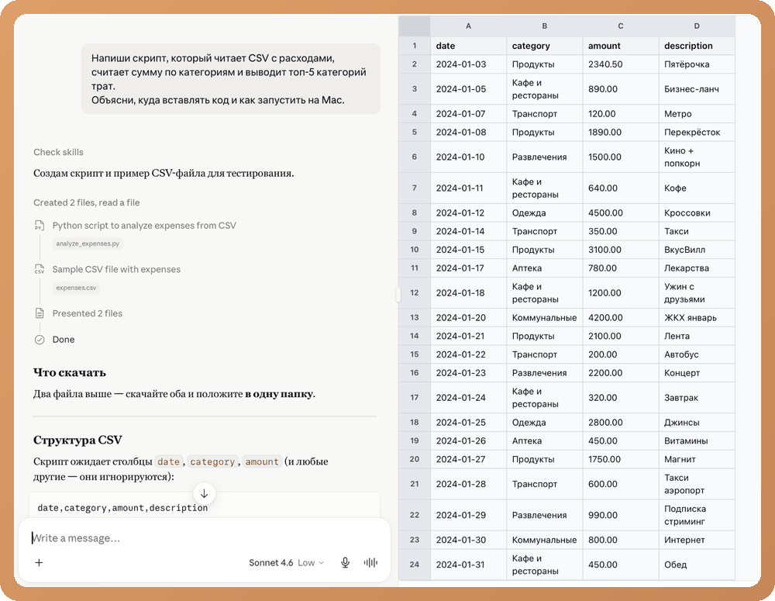Collapse the Created 2 files step list
This screenshot has width=775, height=601.
click(x=87, y=202)
